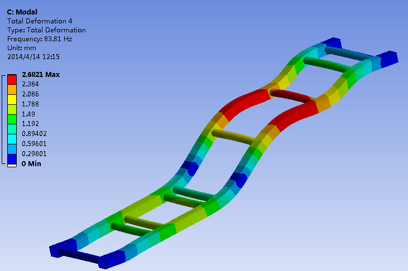Click the yellow legend band below 2.086
The width and height of the screenshot is (408, 271).
point(12,99)
